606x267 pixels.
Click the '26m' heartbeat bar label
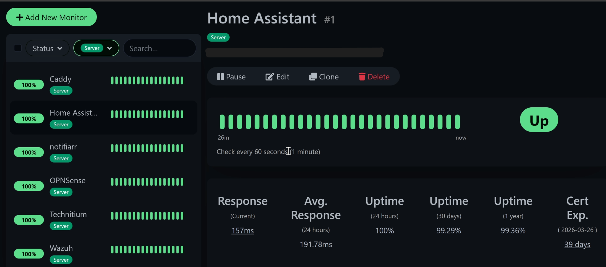[224, 138]
